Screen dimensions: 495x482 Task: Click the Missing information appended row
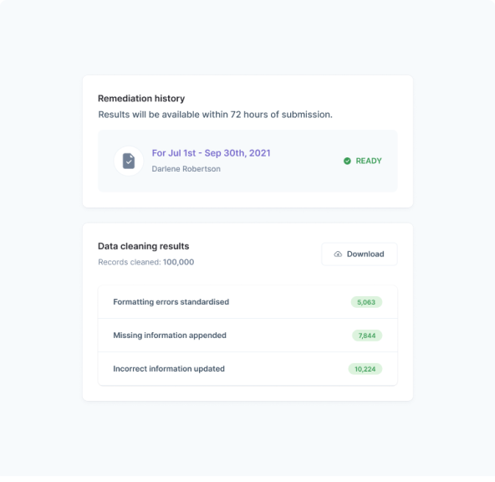[x=247, y=336]
